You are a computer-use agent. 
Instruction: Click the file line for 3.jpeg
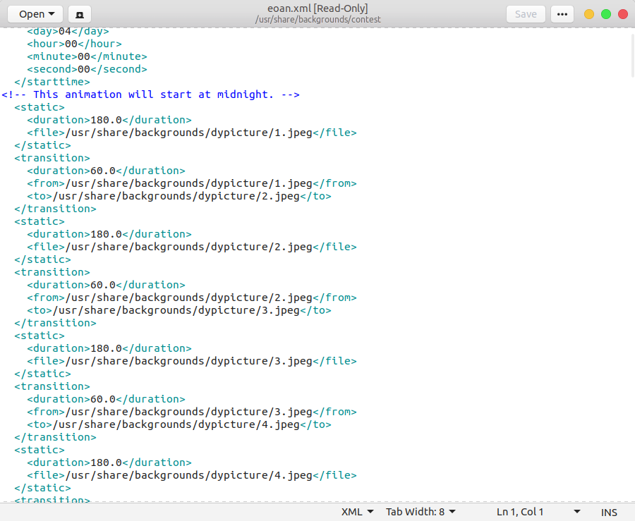coord(192,361)
